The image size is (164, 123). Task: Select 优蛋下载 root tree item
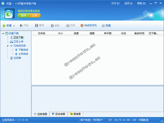[14, 33]
